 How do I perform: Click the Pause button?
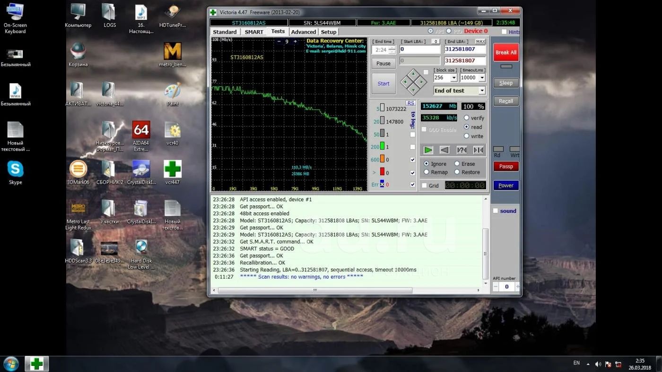pos(383,63)
